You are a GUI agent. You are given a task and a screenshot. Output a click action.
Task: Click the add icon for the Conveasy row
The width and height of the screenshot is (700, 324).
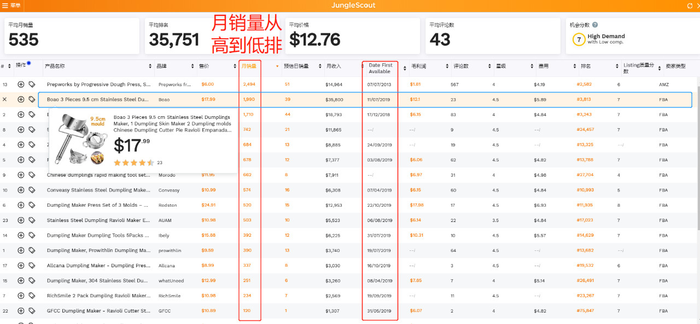click(x=21, y=190)
